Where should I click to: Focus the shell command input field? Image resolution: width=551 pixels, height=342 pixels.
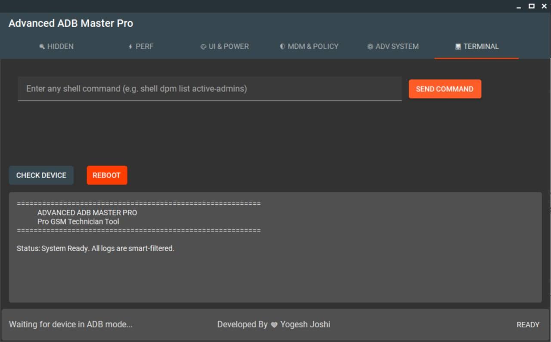coord(210,89)
